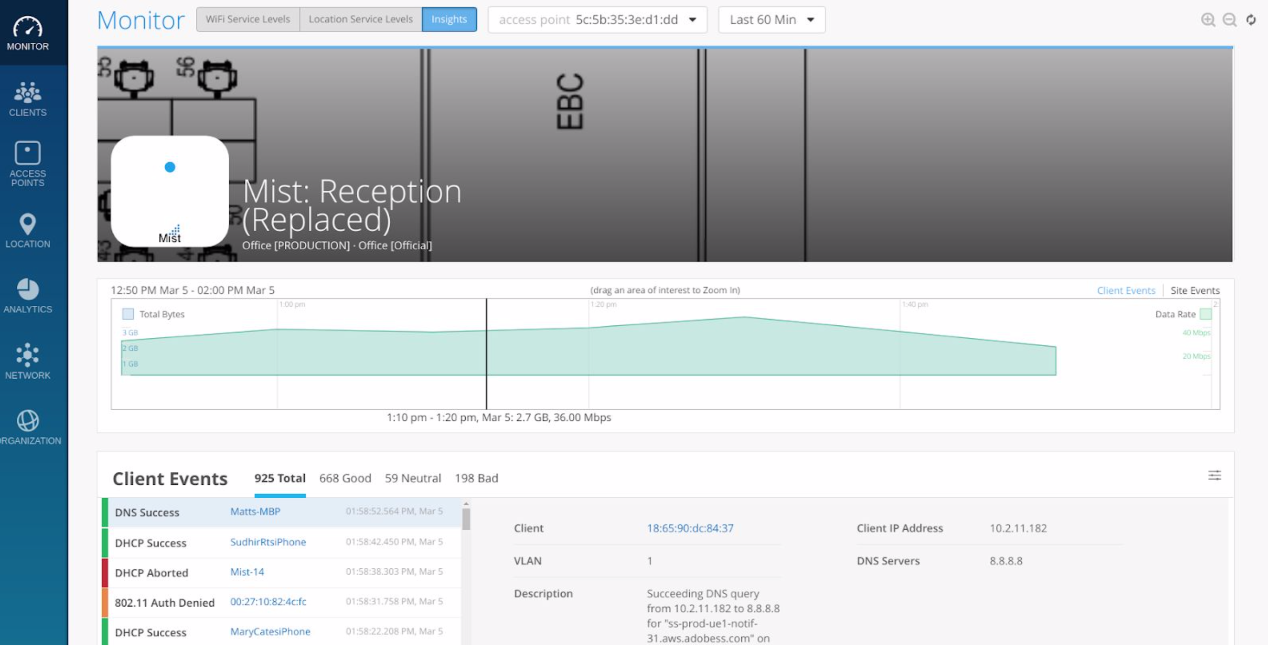1268x648 pixels.
Task: Toggle the Data Rate legend checkbox
Action: [1205, 314]
